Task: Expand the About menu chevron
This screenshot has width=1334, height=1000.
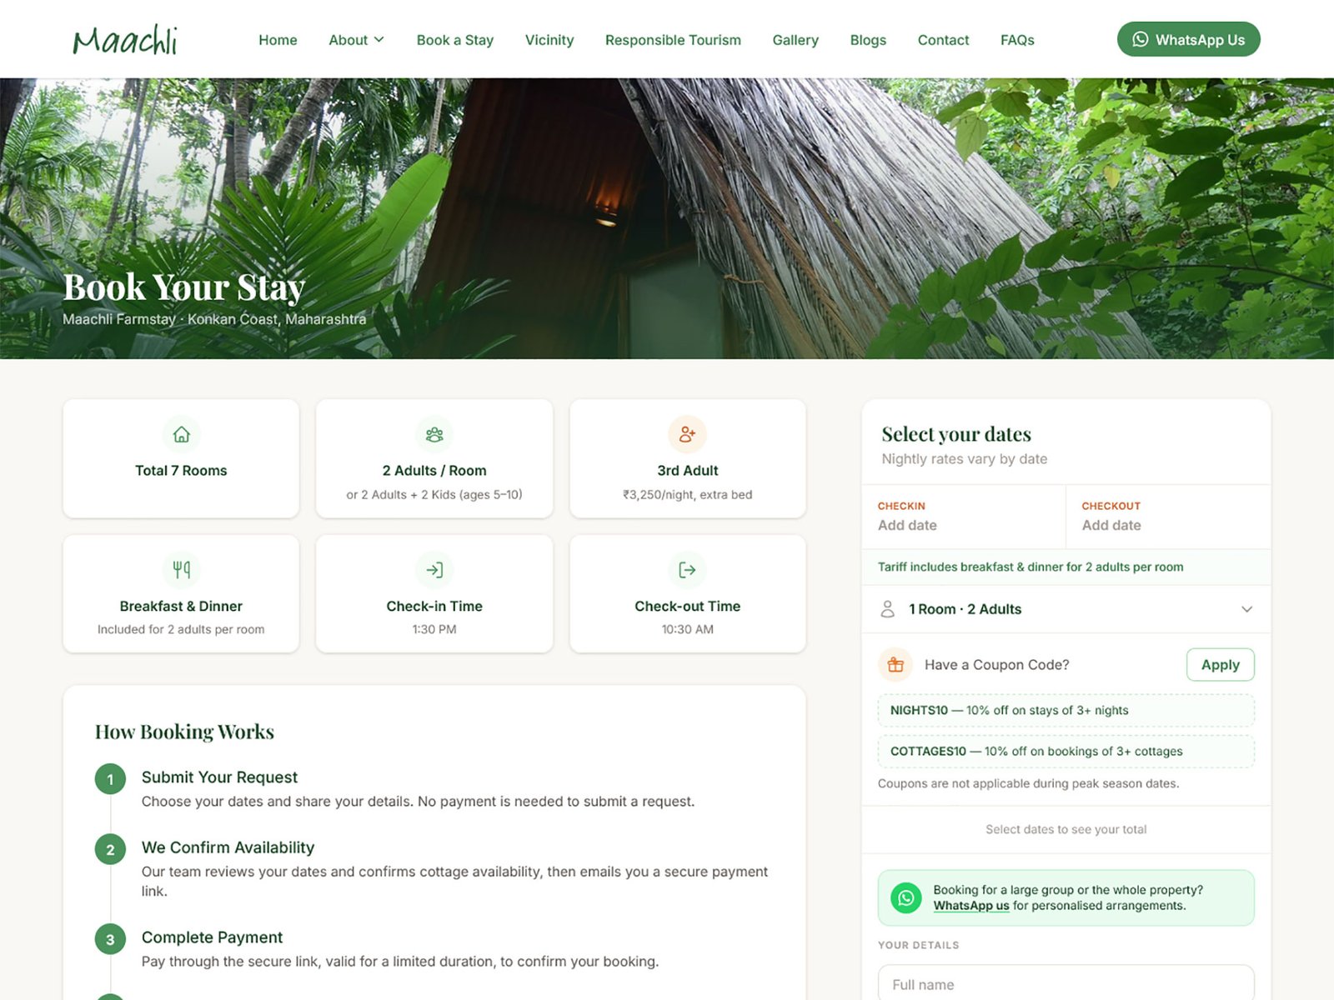Action: (379, 39)
